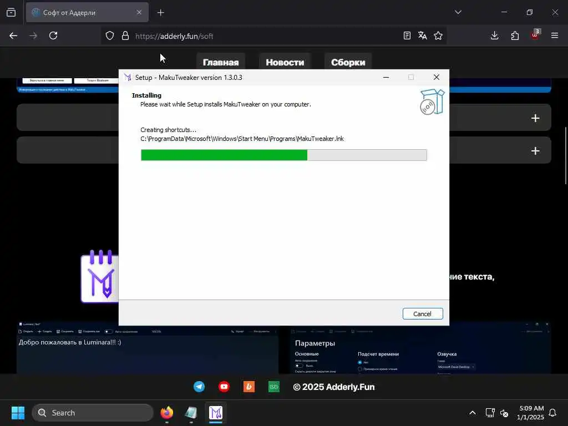Viewport: 568px width, 426px height.
Task: Close the Софт от Аддерли tab
Action: [x=139, y=12]
